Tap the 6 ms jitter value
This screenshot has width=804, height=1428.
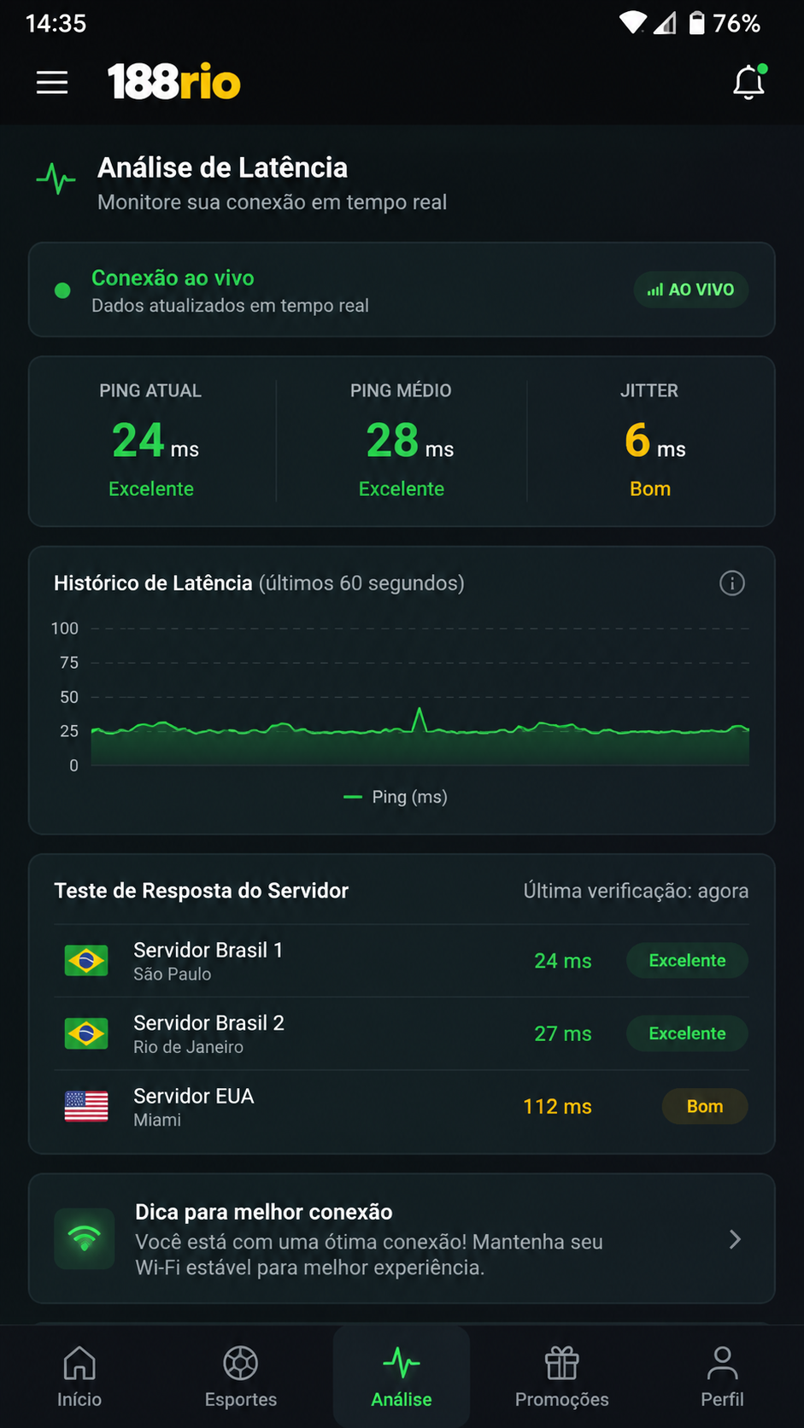click(655, 441)
